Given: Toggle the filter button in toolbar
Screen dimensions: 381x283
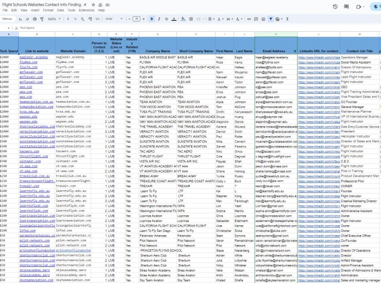Looking at the screenshot, I should pos(270,19).
